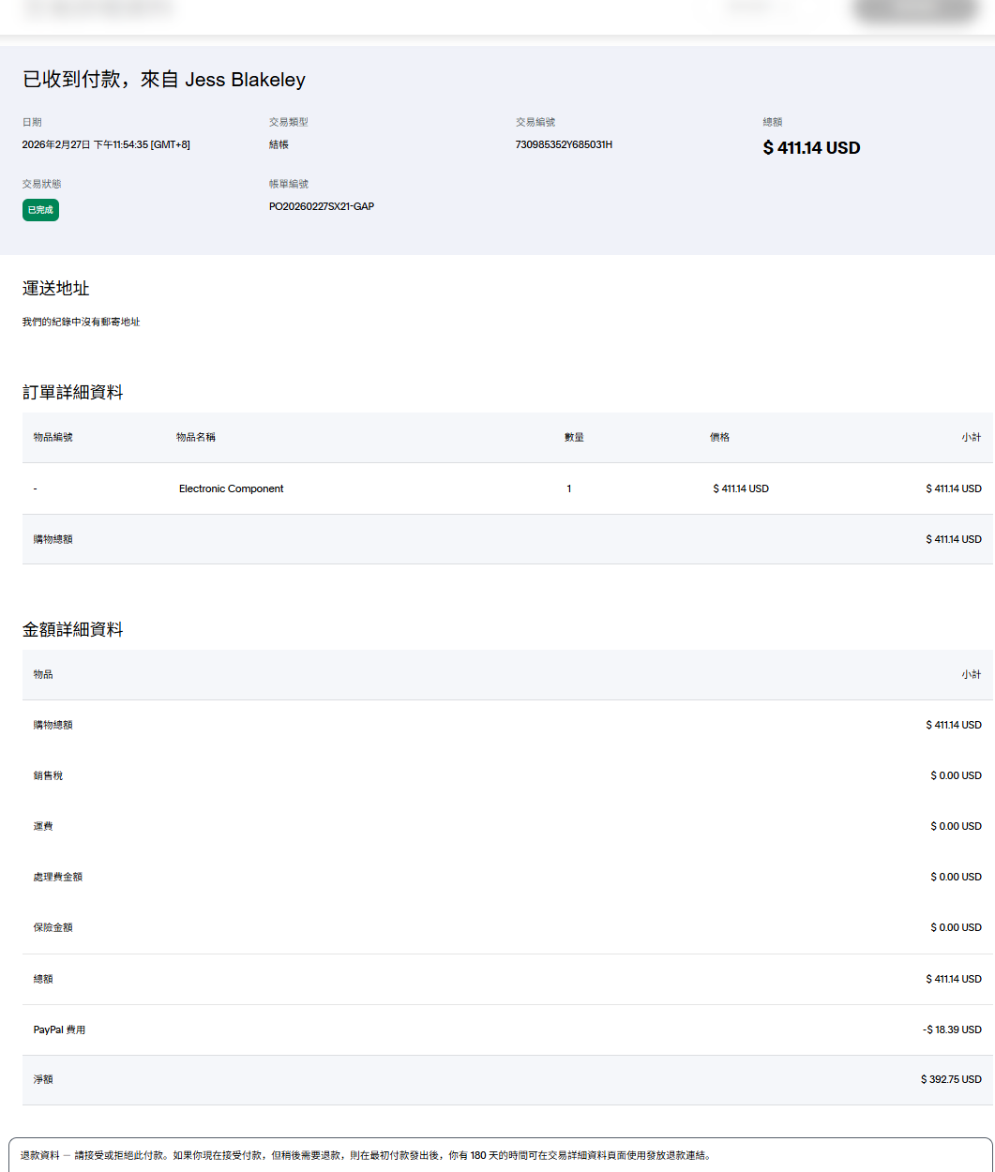Click the 運費 row label
The width and height of the screenshot is (995, 1172).
pyautogui.click(x=43, y=826)
